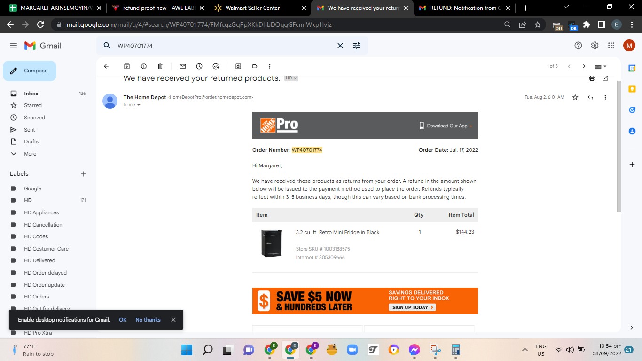Click the Compose button
The image size is (642, 361).
pyautogui.click(x=30, y=71)
